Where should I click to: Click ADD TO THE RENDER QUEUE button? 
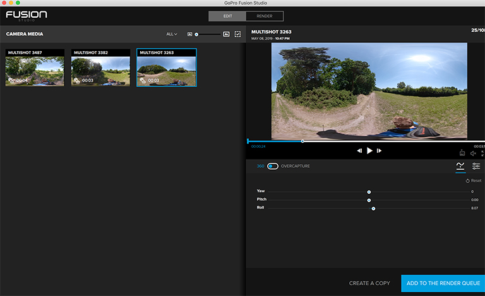[443, 283]
